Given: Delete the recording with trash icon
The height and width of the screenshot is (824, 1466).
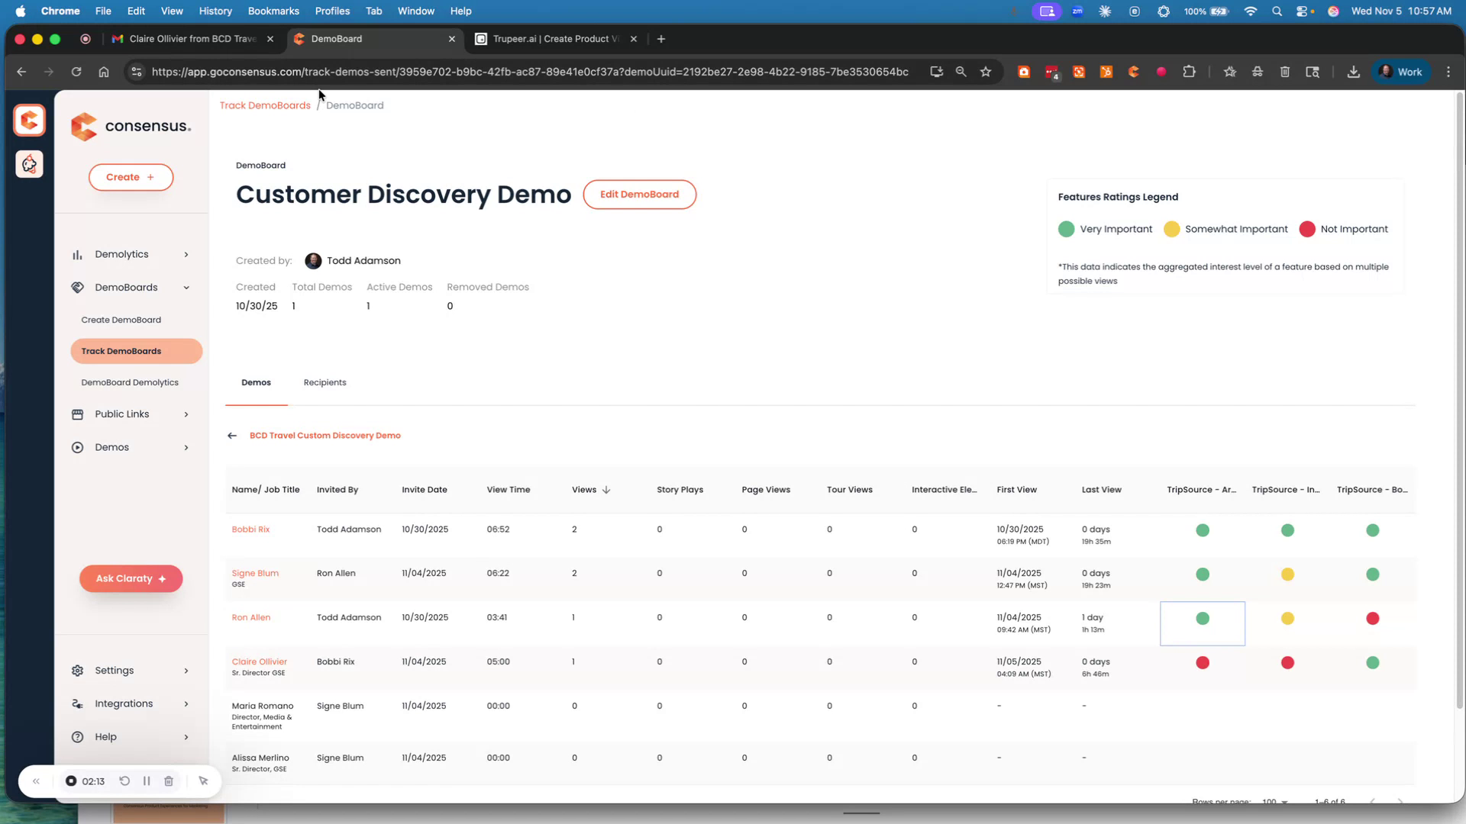Looking at the screenshot, I should (169, 781).
